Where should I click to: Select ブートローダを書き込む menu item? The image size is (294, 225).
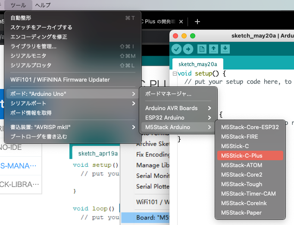coord(73,136)
